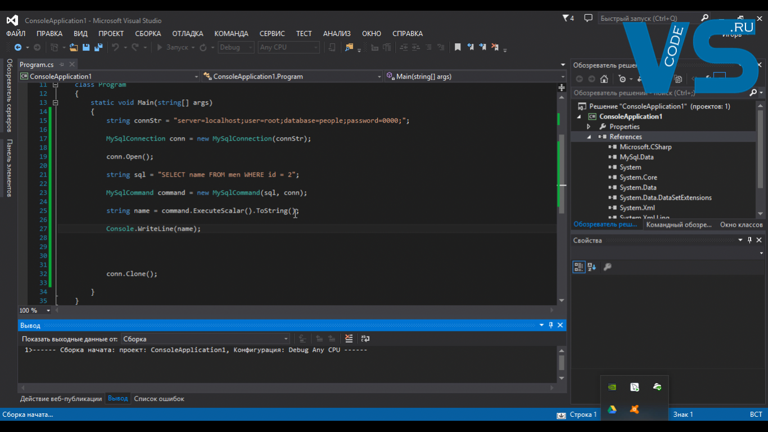
Task: Click the Open File folder icon
Action: coord(74,48)
